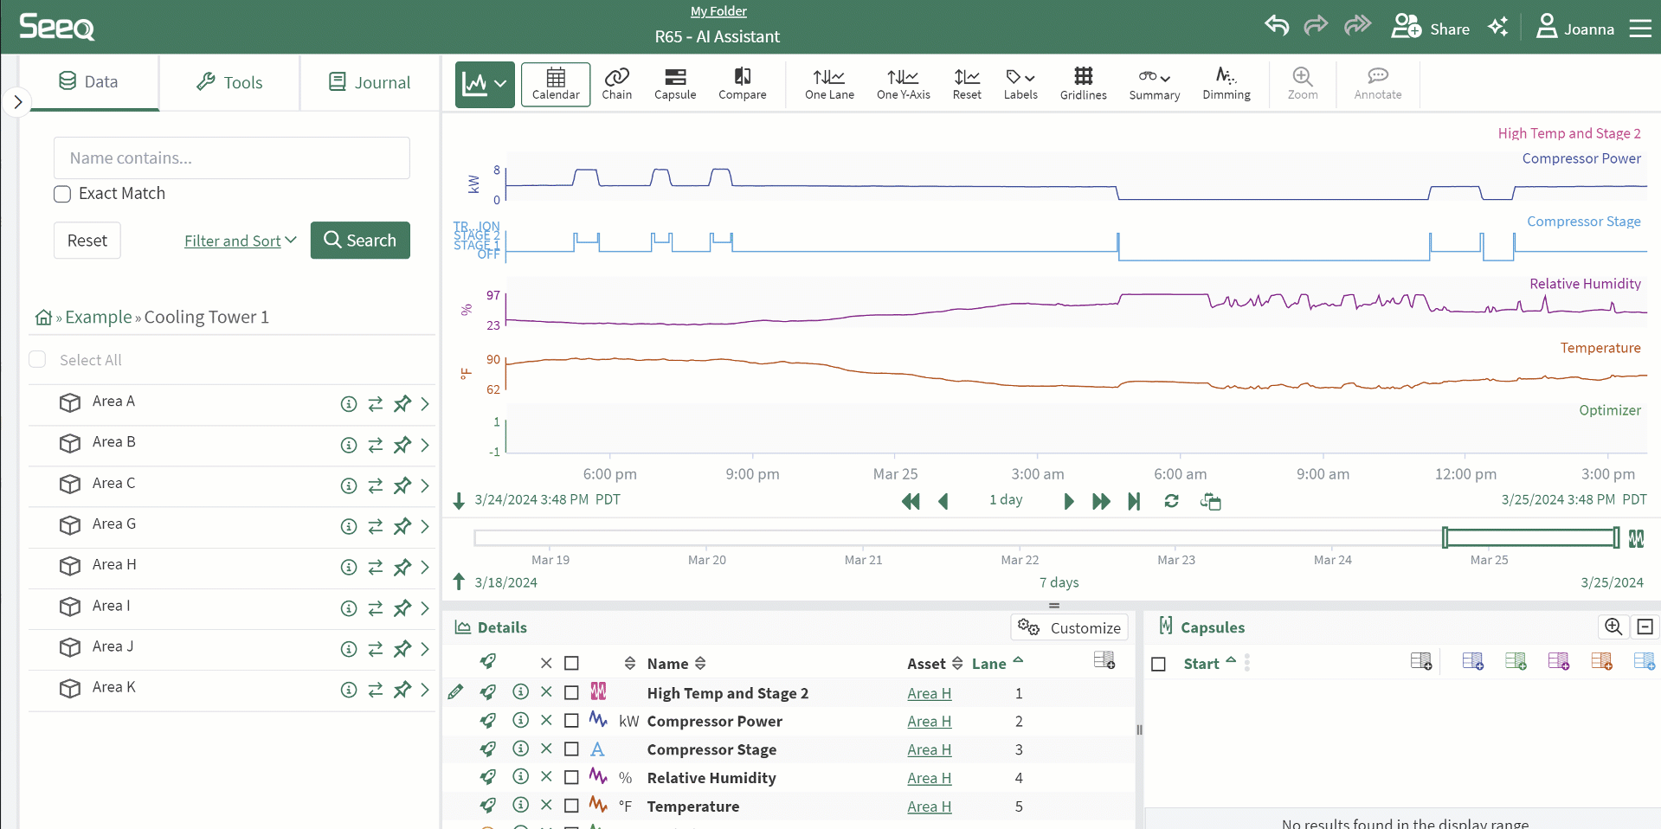Select the Chain view tool
Viewport: 1661px width, 829px height.
616,84
